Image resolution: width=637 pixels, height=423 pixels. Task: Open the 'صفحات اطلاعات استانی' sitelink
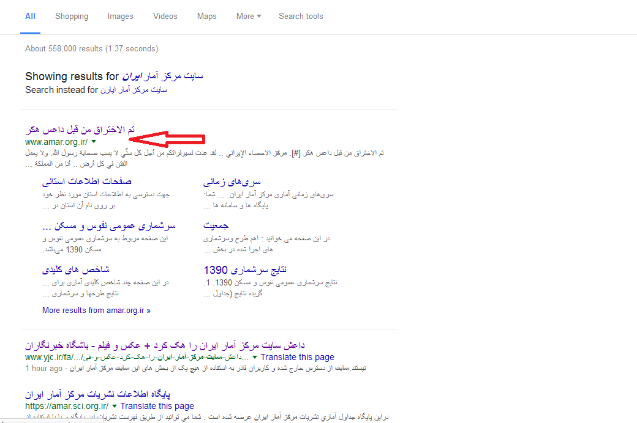tap(86, 182)
